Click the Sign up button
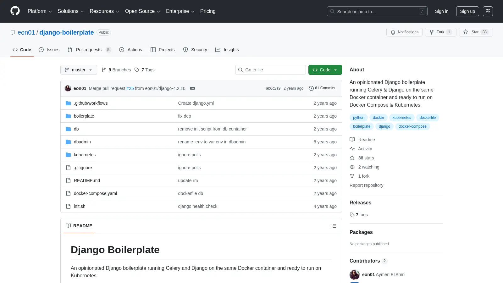The width and height of the screenshot is (503, 283). click(x=467, y=11)
